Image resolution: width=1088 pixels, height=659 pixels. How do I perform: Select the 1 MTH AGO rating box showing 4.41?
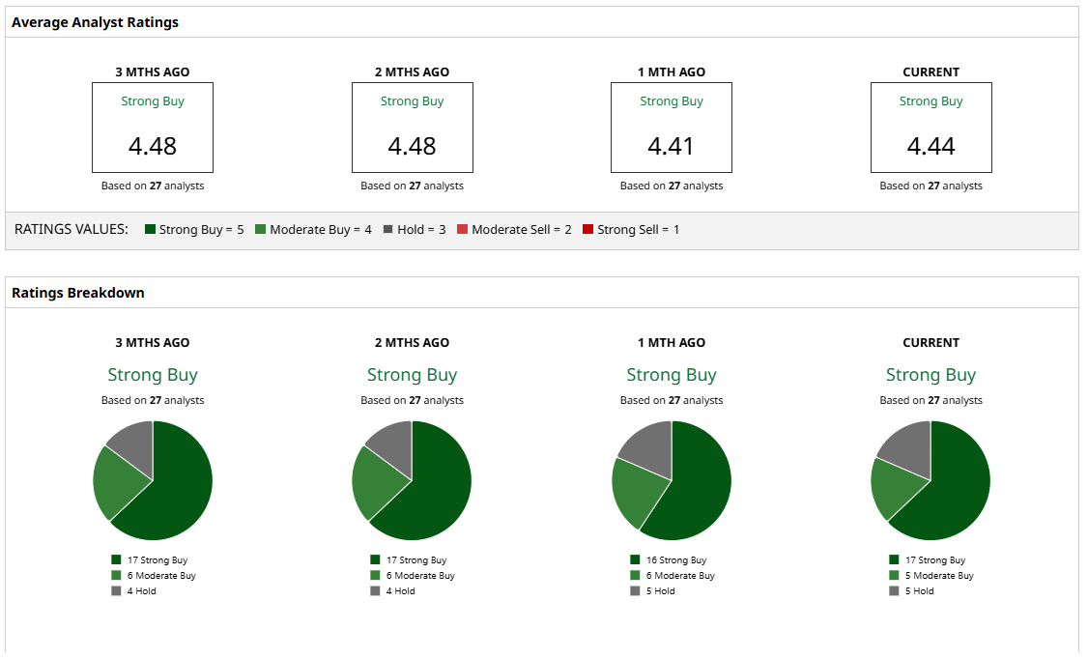[672, 128]
